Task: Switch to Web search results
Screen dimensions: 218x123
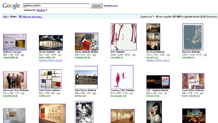Action: click(5, 17)
